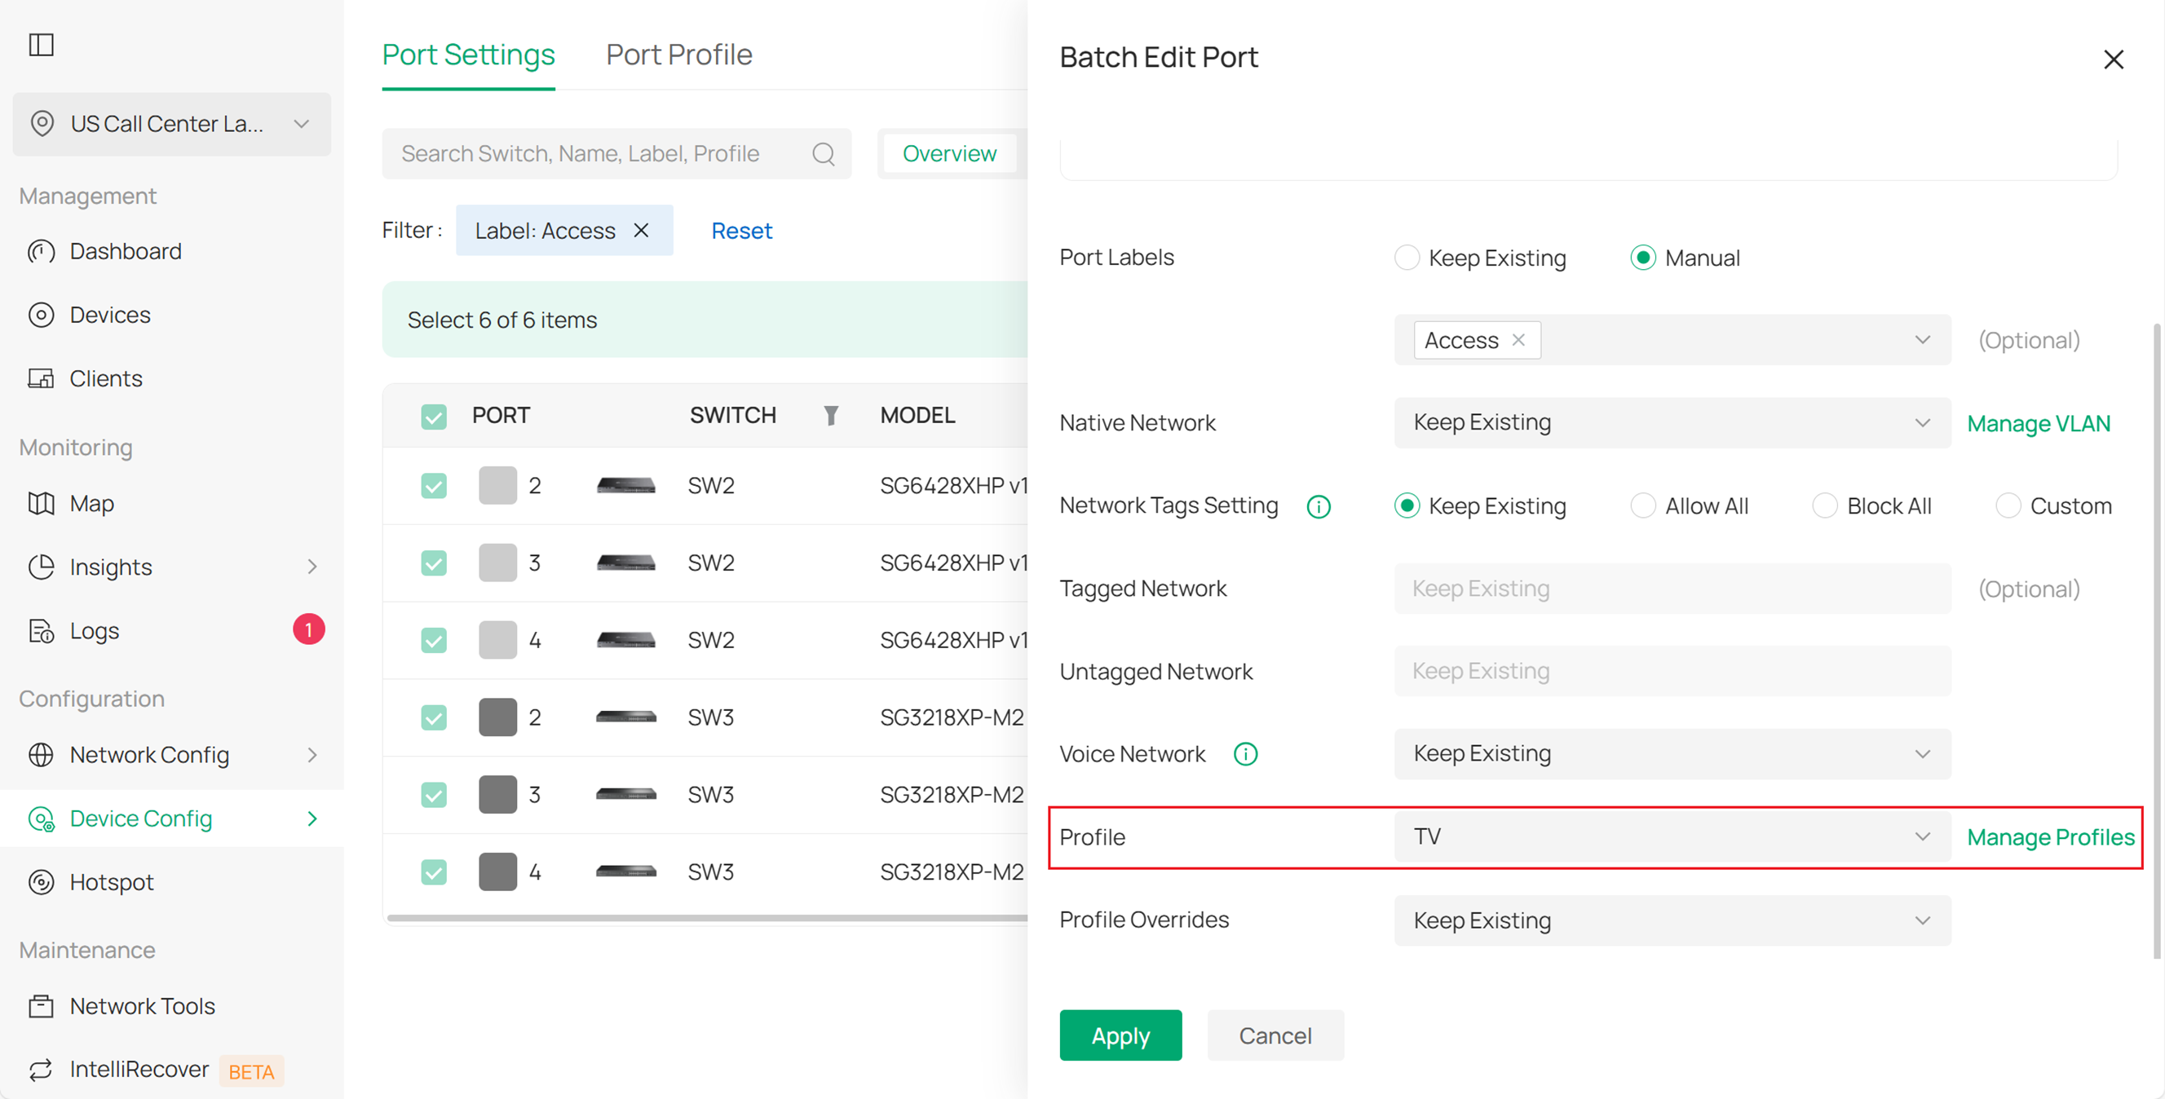
Task: Switch to the Port Profile tab
Action: [x=678, y=54]
